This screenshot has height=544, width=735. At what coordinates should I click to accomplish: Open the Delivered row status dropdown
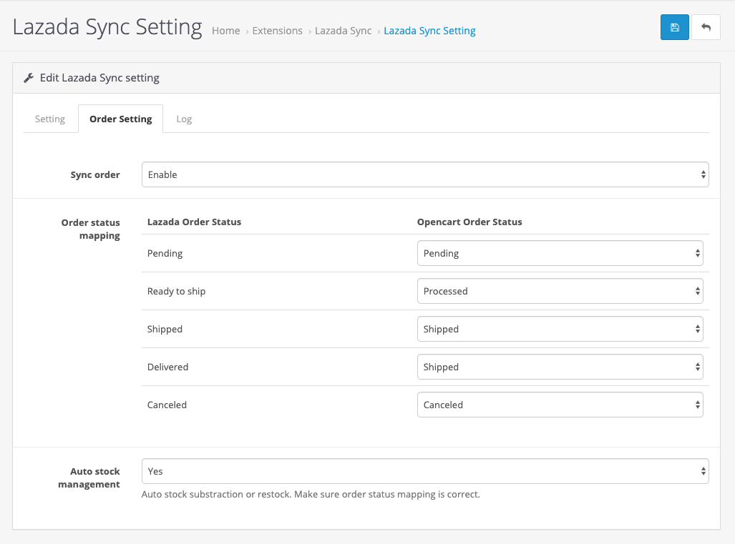click(560, 367)
